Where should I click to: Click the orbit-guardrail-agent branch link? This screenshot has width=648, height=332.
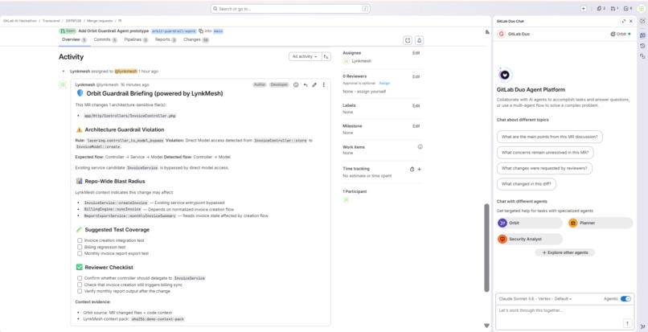pos(174,31)
